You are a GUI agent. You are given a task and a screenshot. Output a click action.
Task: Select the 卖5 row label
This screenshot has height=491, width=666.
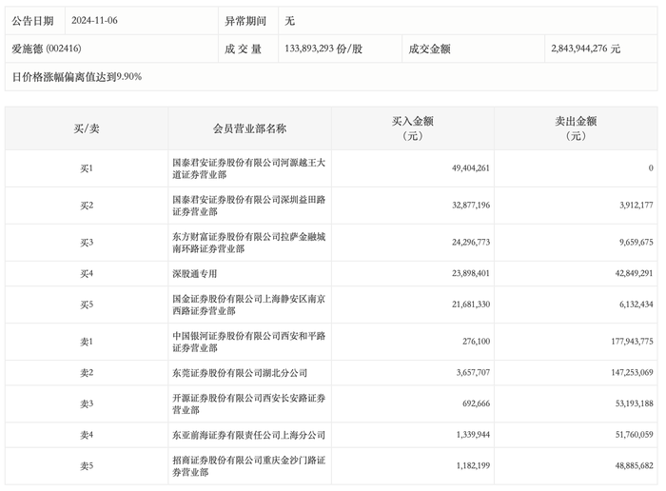click(x=87, y=466)
